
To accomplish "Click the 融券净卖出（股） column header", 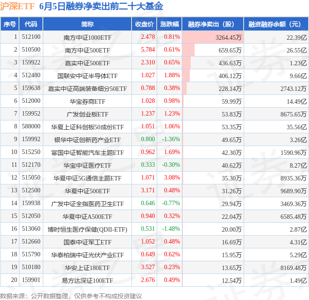I will [213, 24].
